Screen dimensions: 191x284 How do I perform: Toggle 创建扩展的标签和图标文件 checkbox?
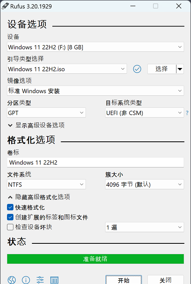pos(10,217)
